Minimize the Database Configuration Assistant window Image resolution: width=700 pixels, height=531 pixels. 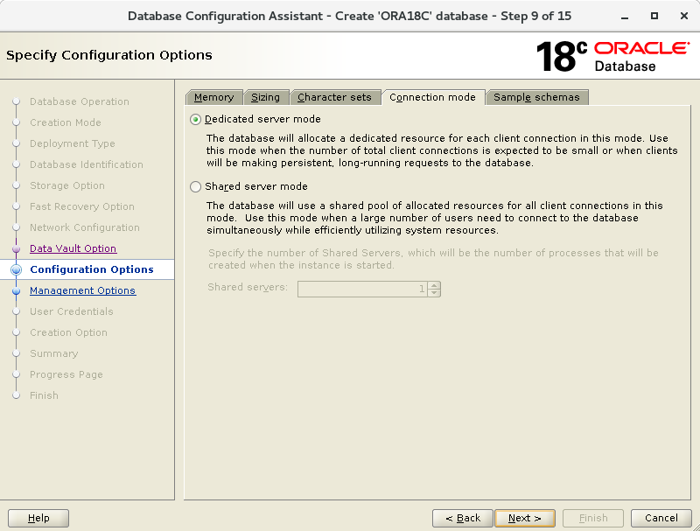click(625, 17)
